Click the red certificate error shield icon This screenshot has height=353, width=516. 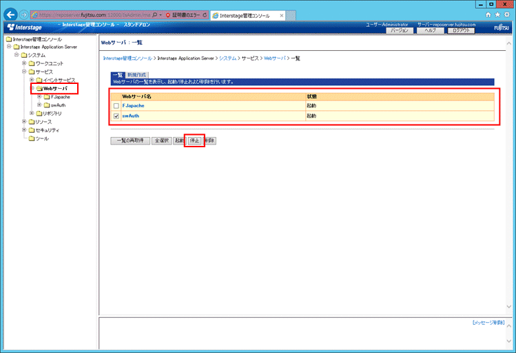(x=168, y=15)
